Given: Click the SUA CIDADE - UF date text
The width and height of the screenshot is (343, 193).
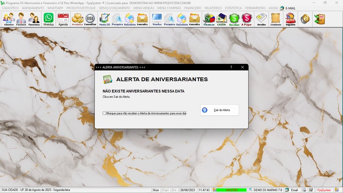Looking at the screenshot, I should (36, 190).
